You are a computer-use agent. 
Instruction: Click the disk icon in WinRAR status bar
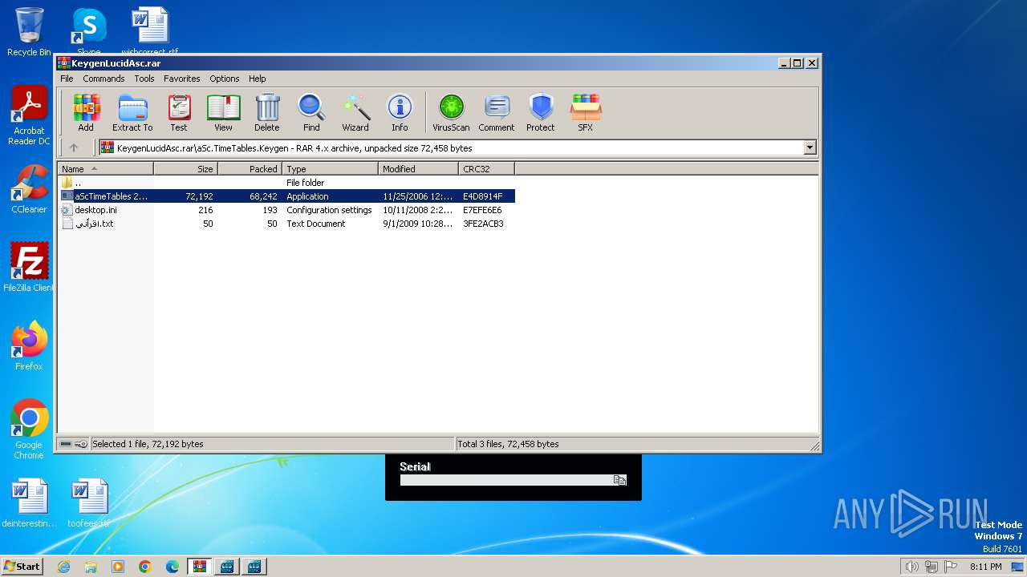[66, 444]
